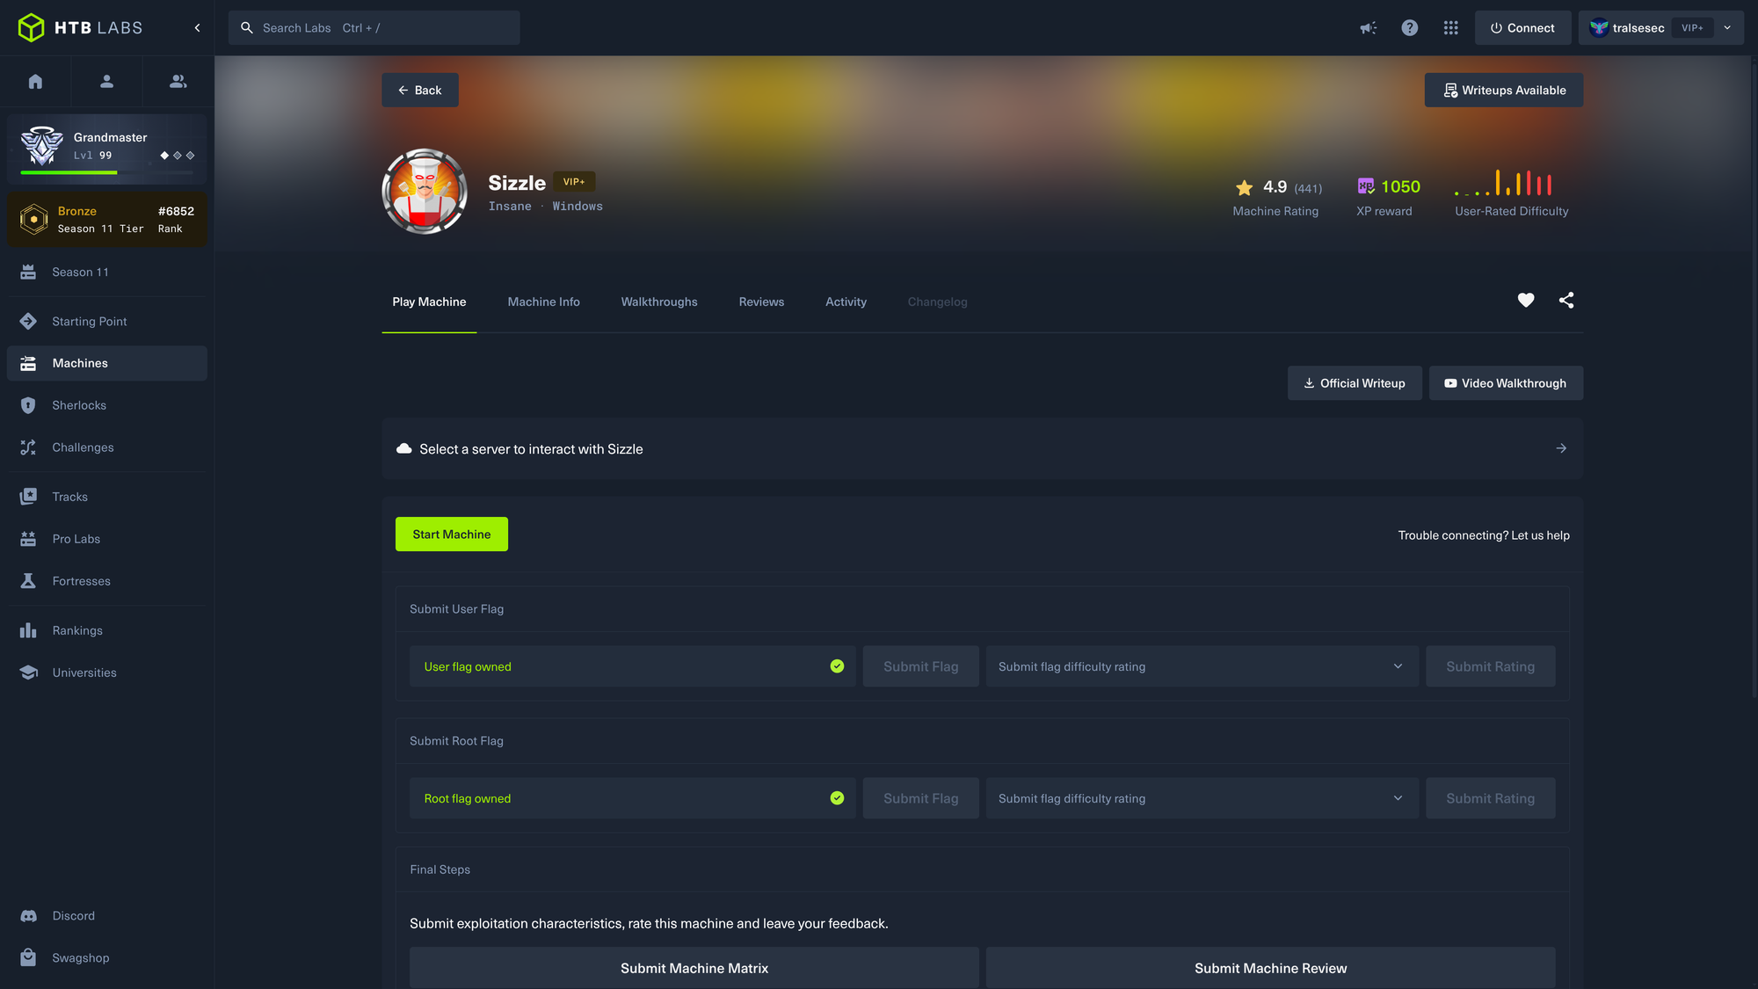Click the Starting Point diamond icon
Screen dimensions: 1758x989
pyautogui.click(x=28, y=322)
